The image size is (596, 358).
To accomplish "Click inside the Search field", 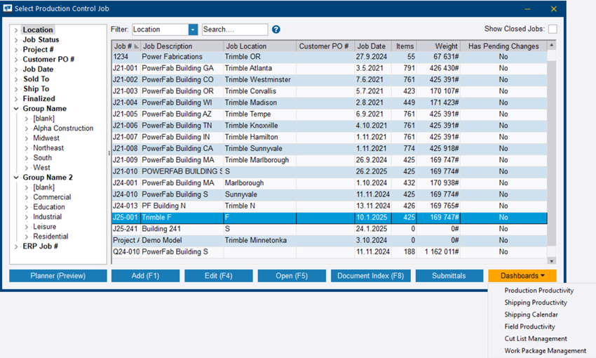I will tap(234, 29).
